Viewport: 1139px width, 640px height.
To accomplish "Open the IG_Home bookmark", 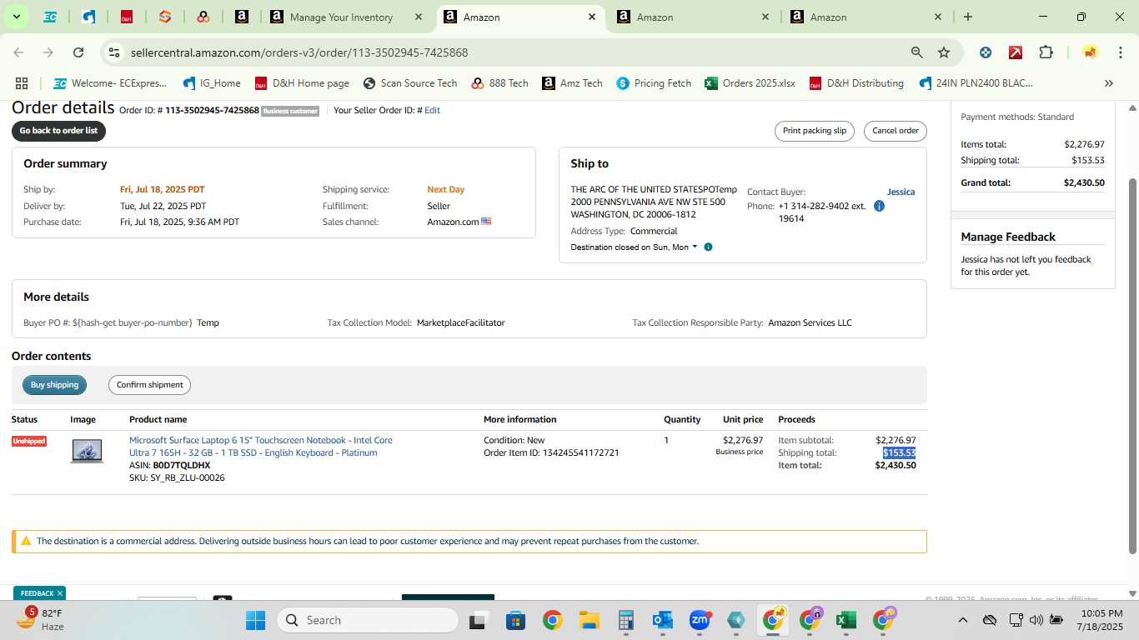I will coord(212,83).
